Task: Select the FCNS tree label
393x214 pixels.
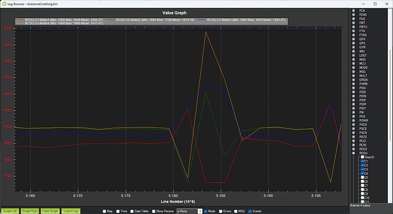Action: (x=363, y=15)
